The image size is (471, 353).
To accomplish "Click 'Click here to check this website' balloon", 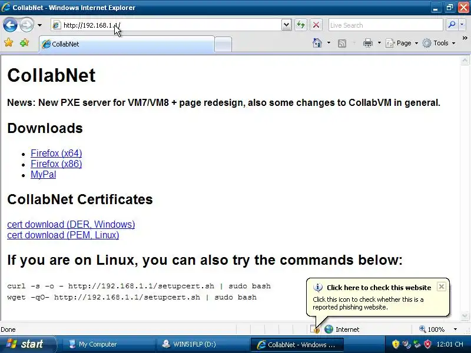I will pyautogui.click(x=379, y=288).
